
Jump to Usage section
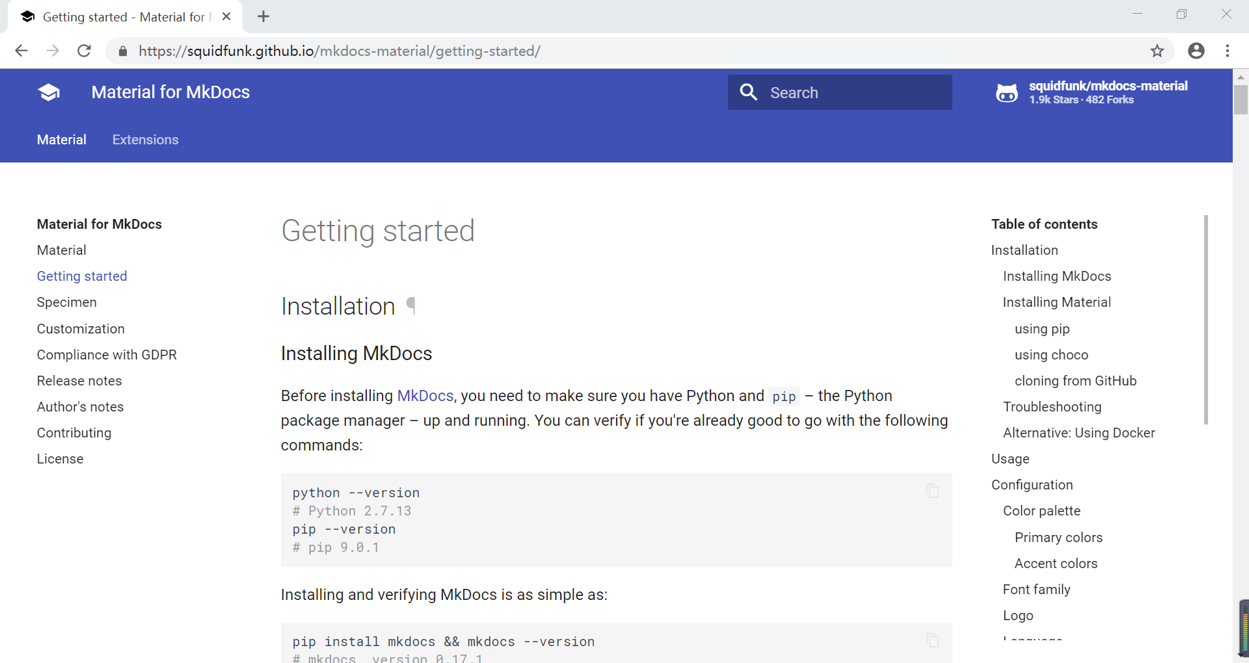pyautogui.click(x=1010, y=459)
